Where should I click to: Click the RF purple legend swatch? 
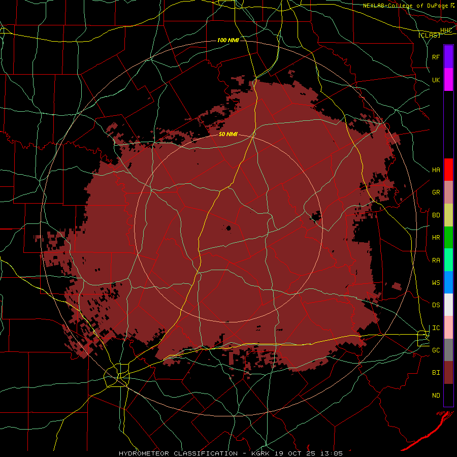(448, 57)
